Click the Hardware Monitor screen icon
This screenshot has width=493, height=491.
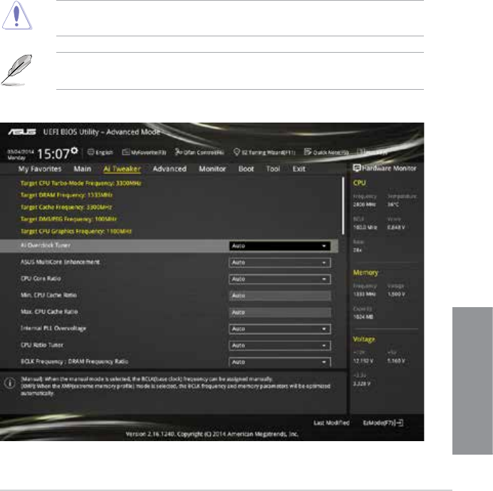pos(356,168)
